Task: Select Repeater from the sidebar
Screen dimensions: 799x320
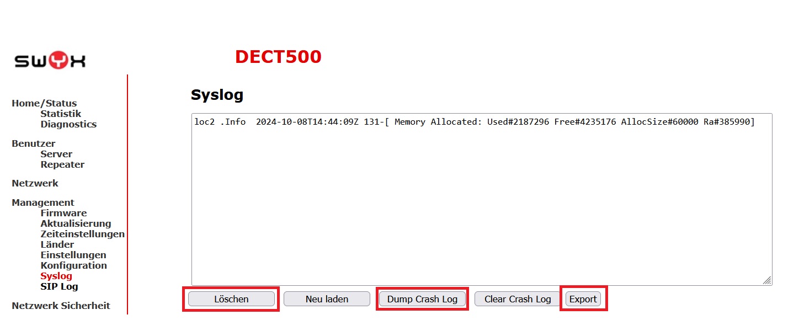Action: [x=62, y=164]
